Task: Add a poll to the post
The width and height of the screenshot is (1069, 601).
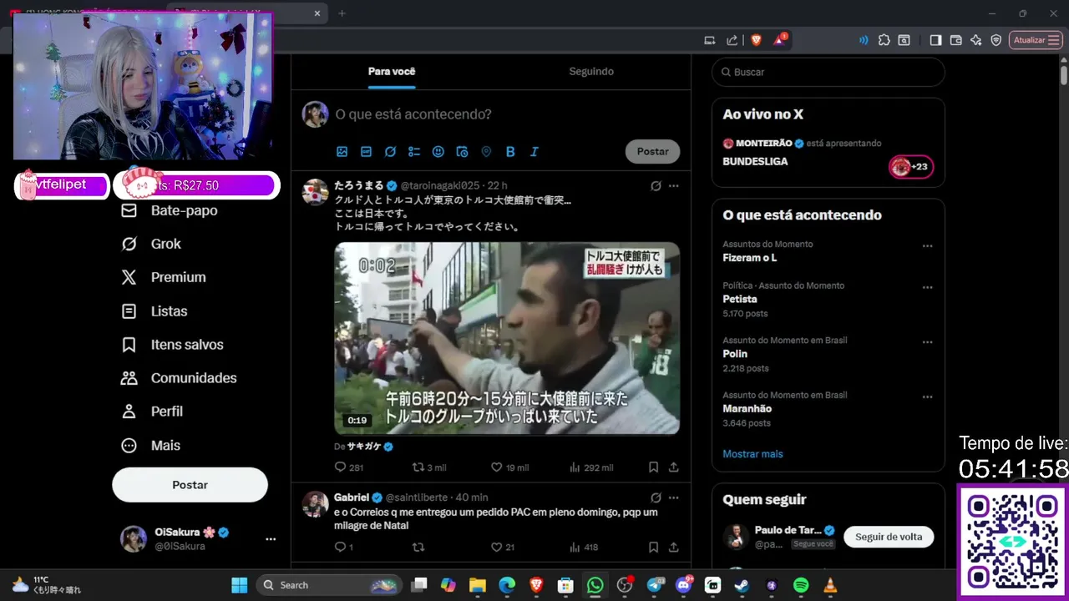Action: 414,152
